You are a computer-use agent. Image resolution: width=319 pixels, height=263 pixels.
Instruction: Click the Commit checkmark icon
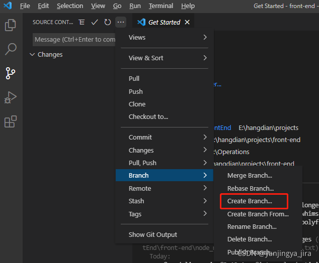(x=95, y=22)
